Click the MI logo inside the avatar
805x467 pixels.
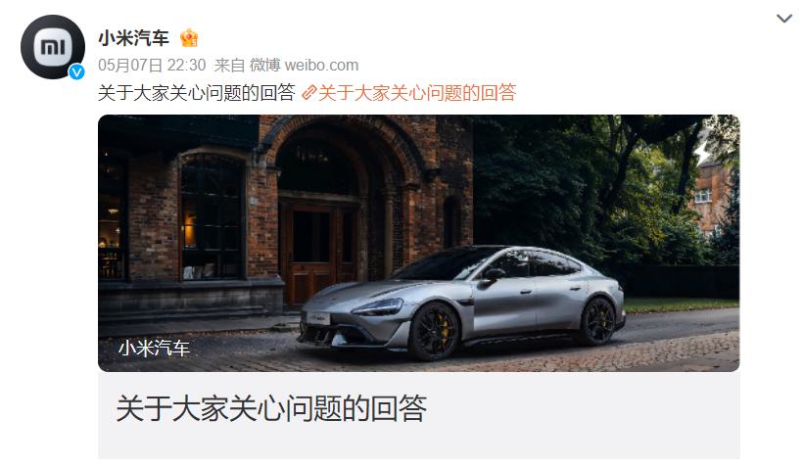[53, 47]
